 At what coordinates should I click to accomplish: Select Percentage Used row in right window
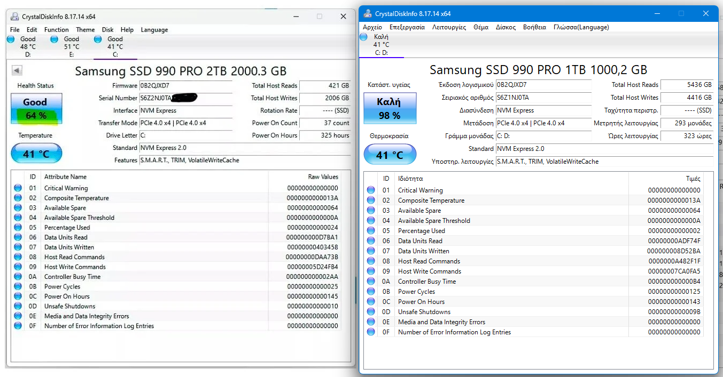[x=534, y=231]
